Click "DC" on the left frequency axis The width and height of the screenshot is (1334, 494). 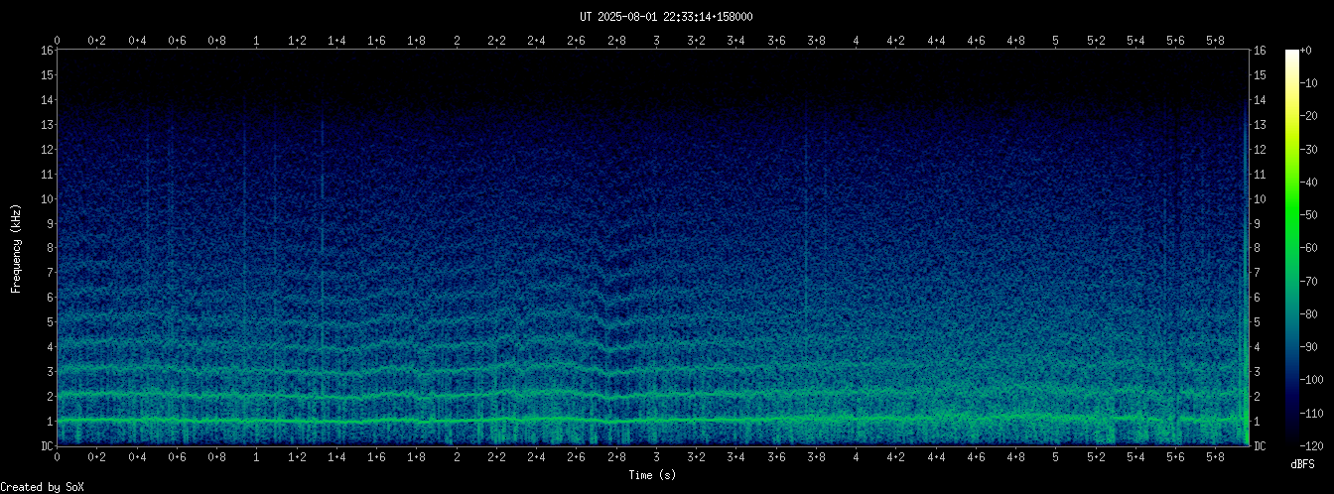coord(46,446)
